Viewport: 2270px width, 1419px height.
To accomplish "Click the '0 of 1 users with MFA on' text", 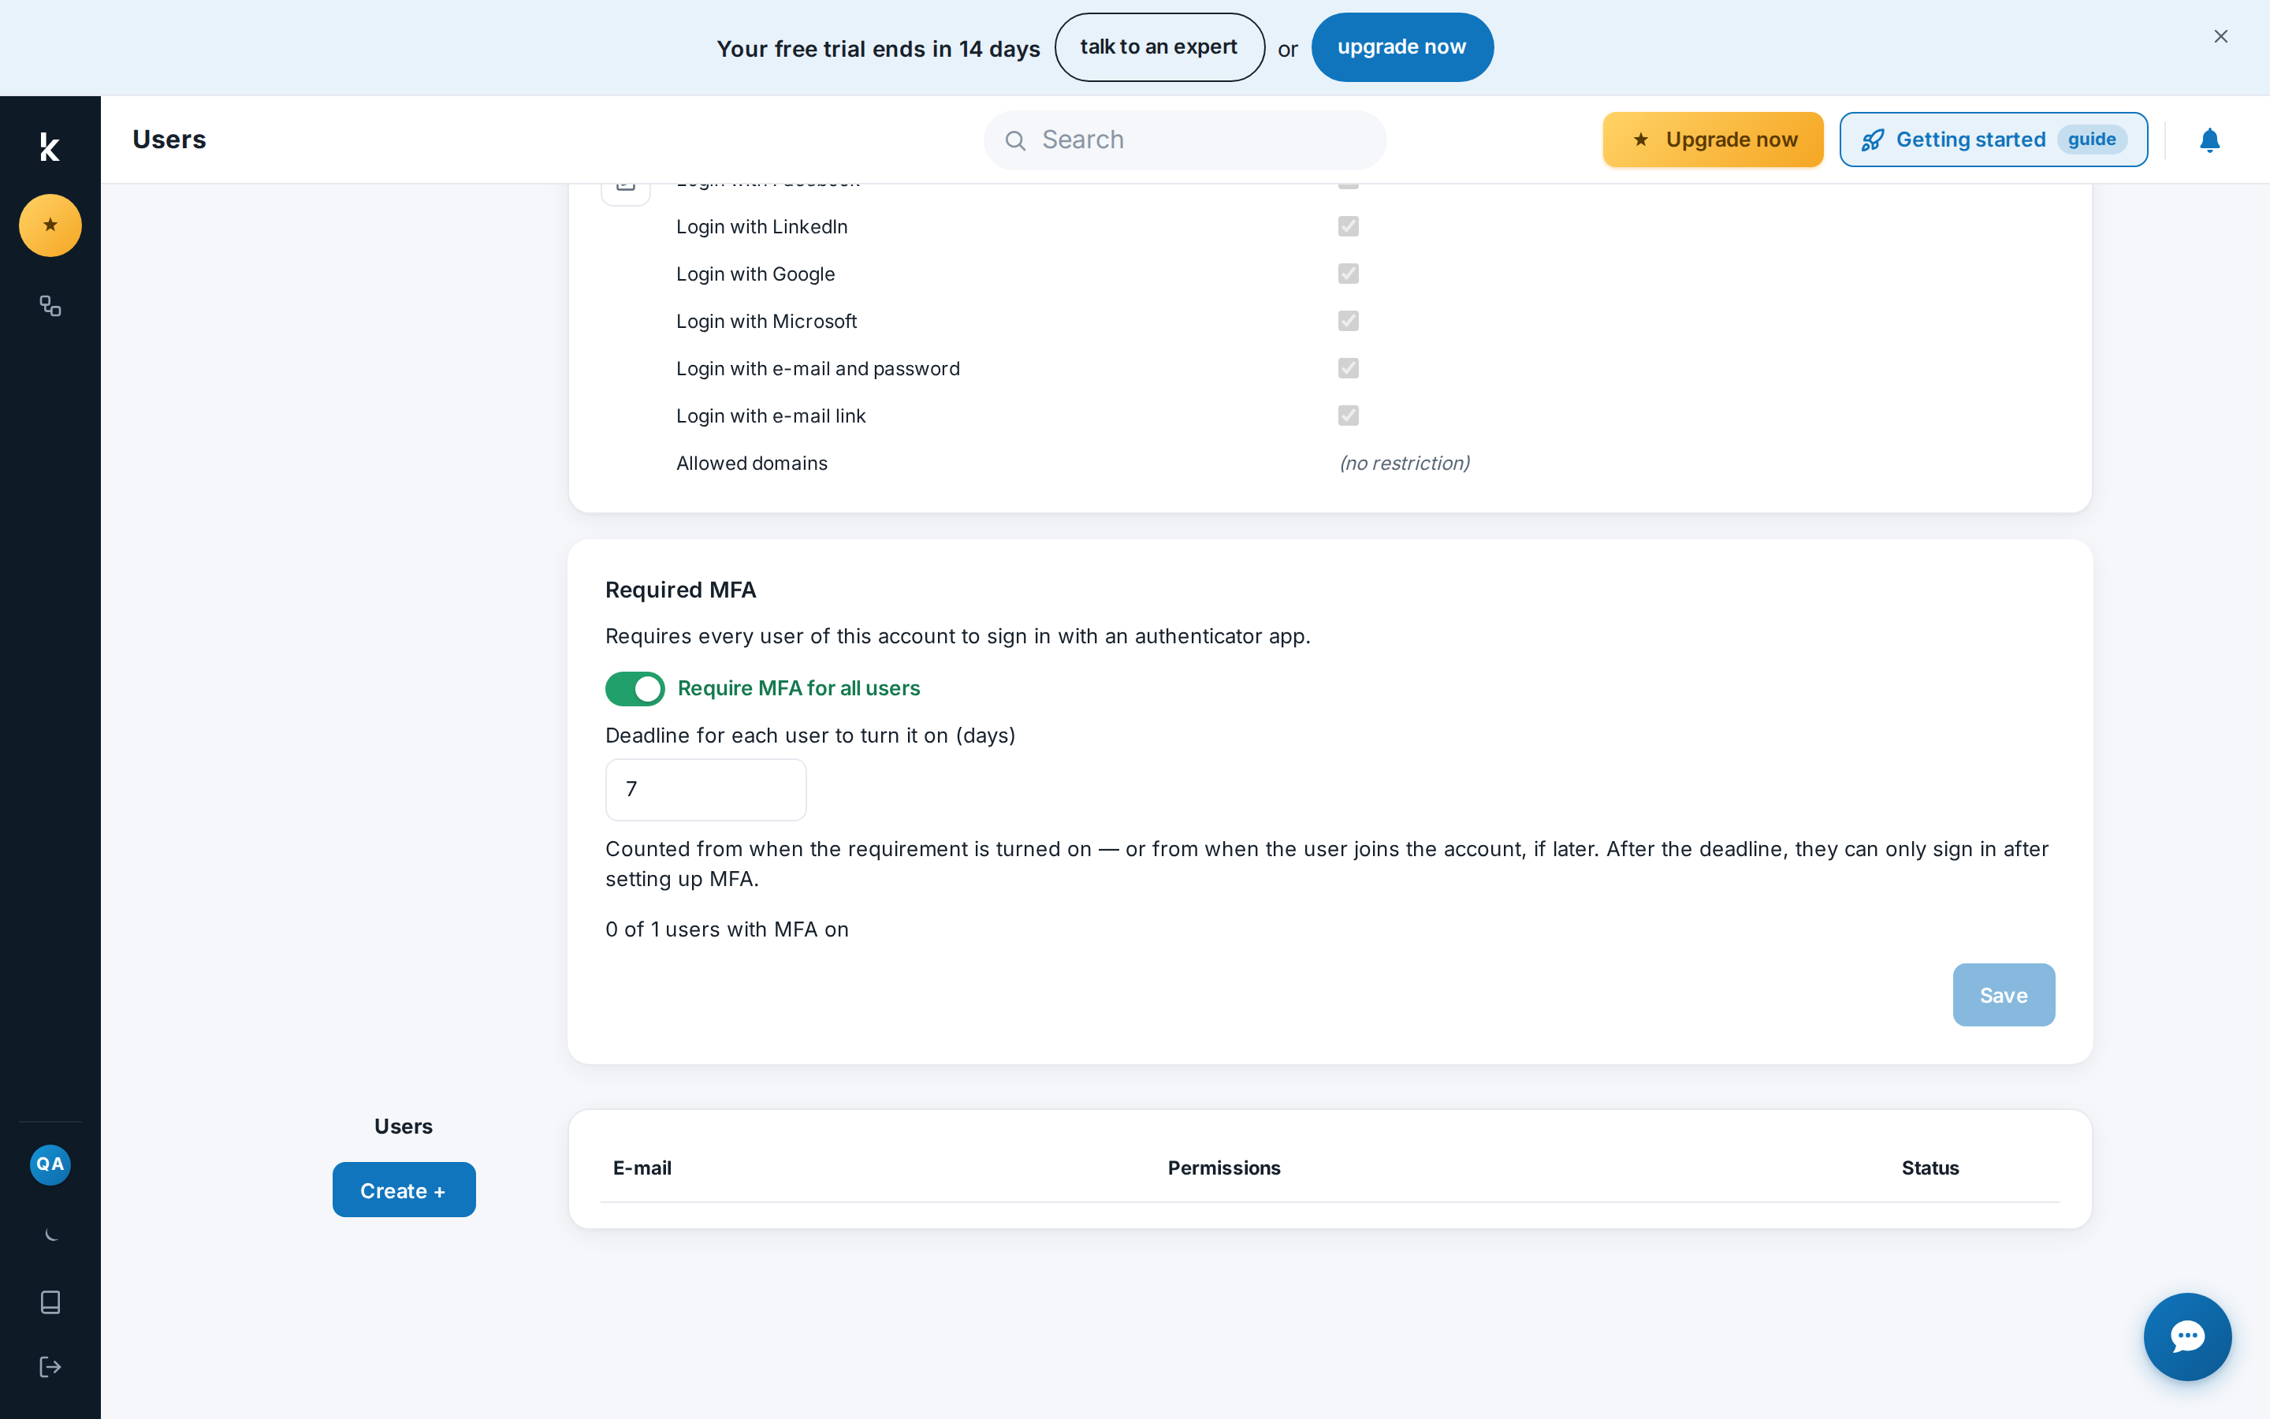I will pyautogui.click(x=726, y=930).
